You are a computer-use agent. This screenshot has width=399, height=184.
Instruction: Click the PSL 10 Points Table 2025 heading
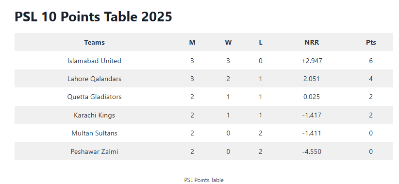click(x=93, y=17)
